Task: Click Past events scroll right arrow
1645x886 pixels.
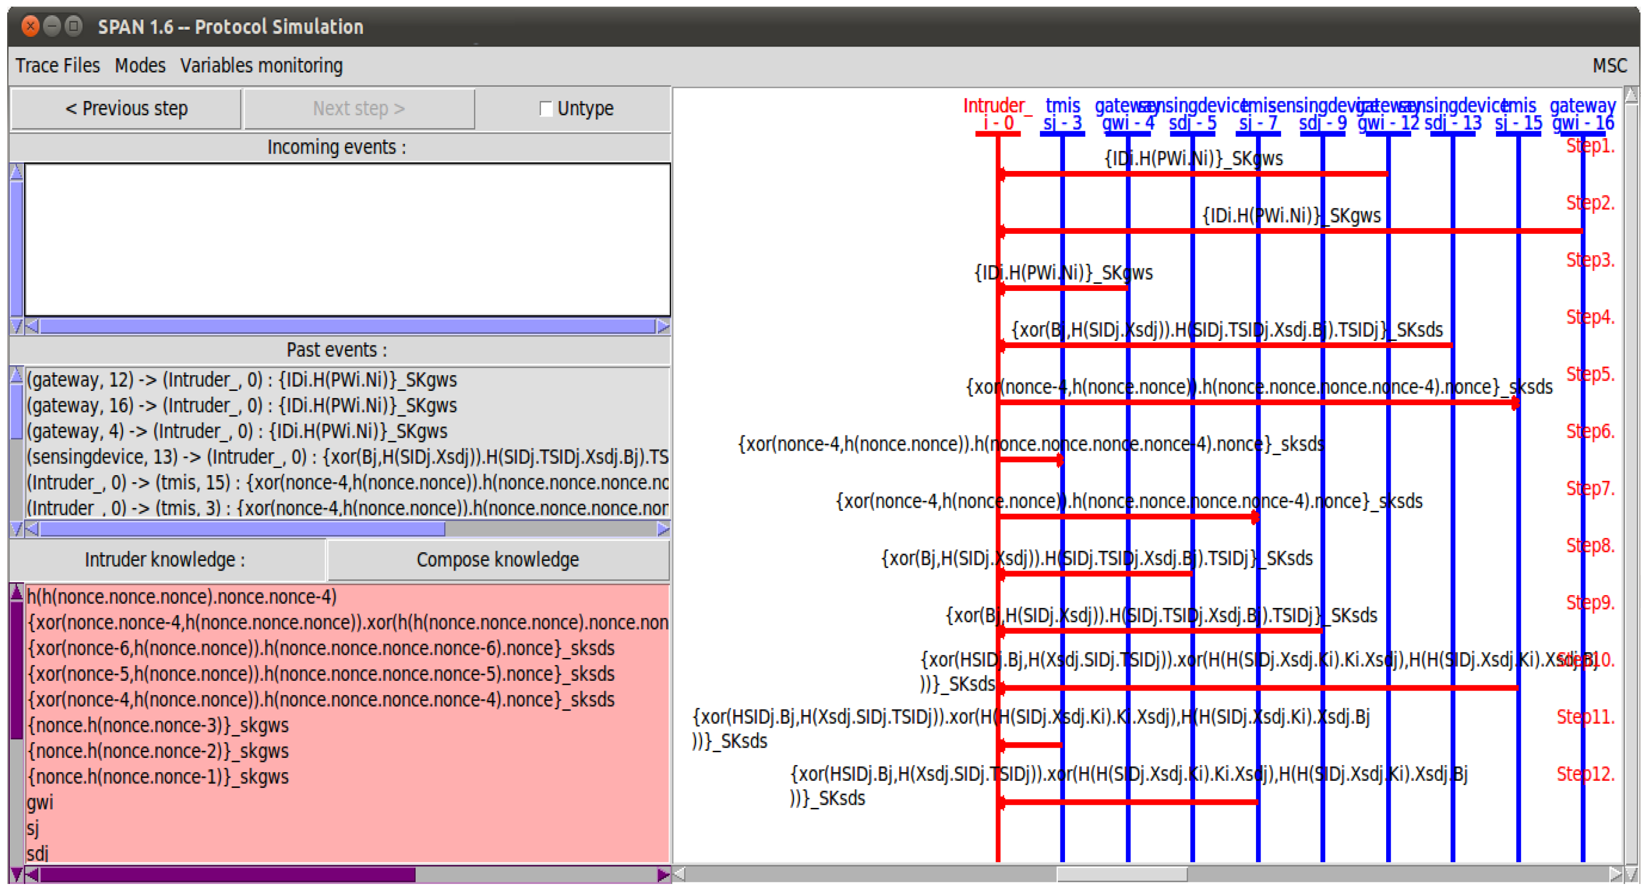Action: [x=664, y=529]
